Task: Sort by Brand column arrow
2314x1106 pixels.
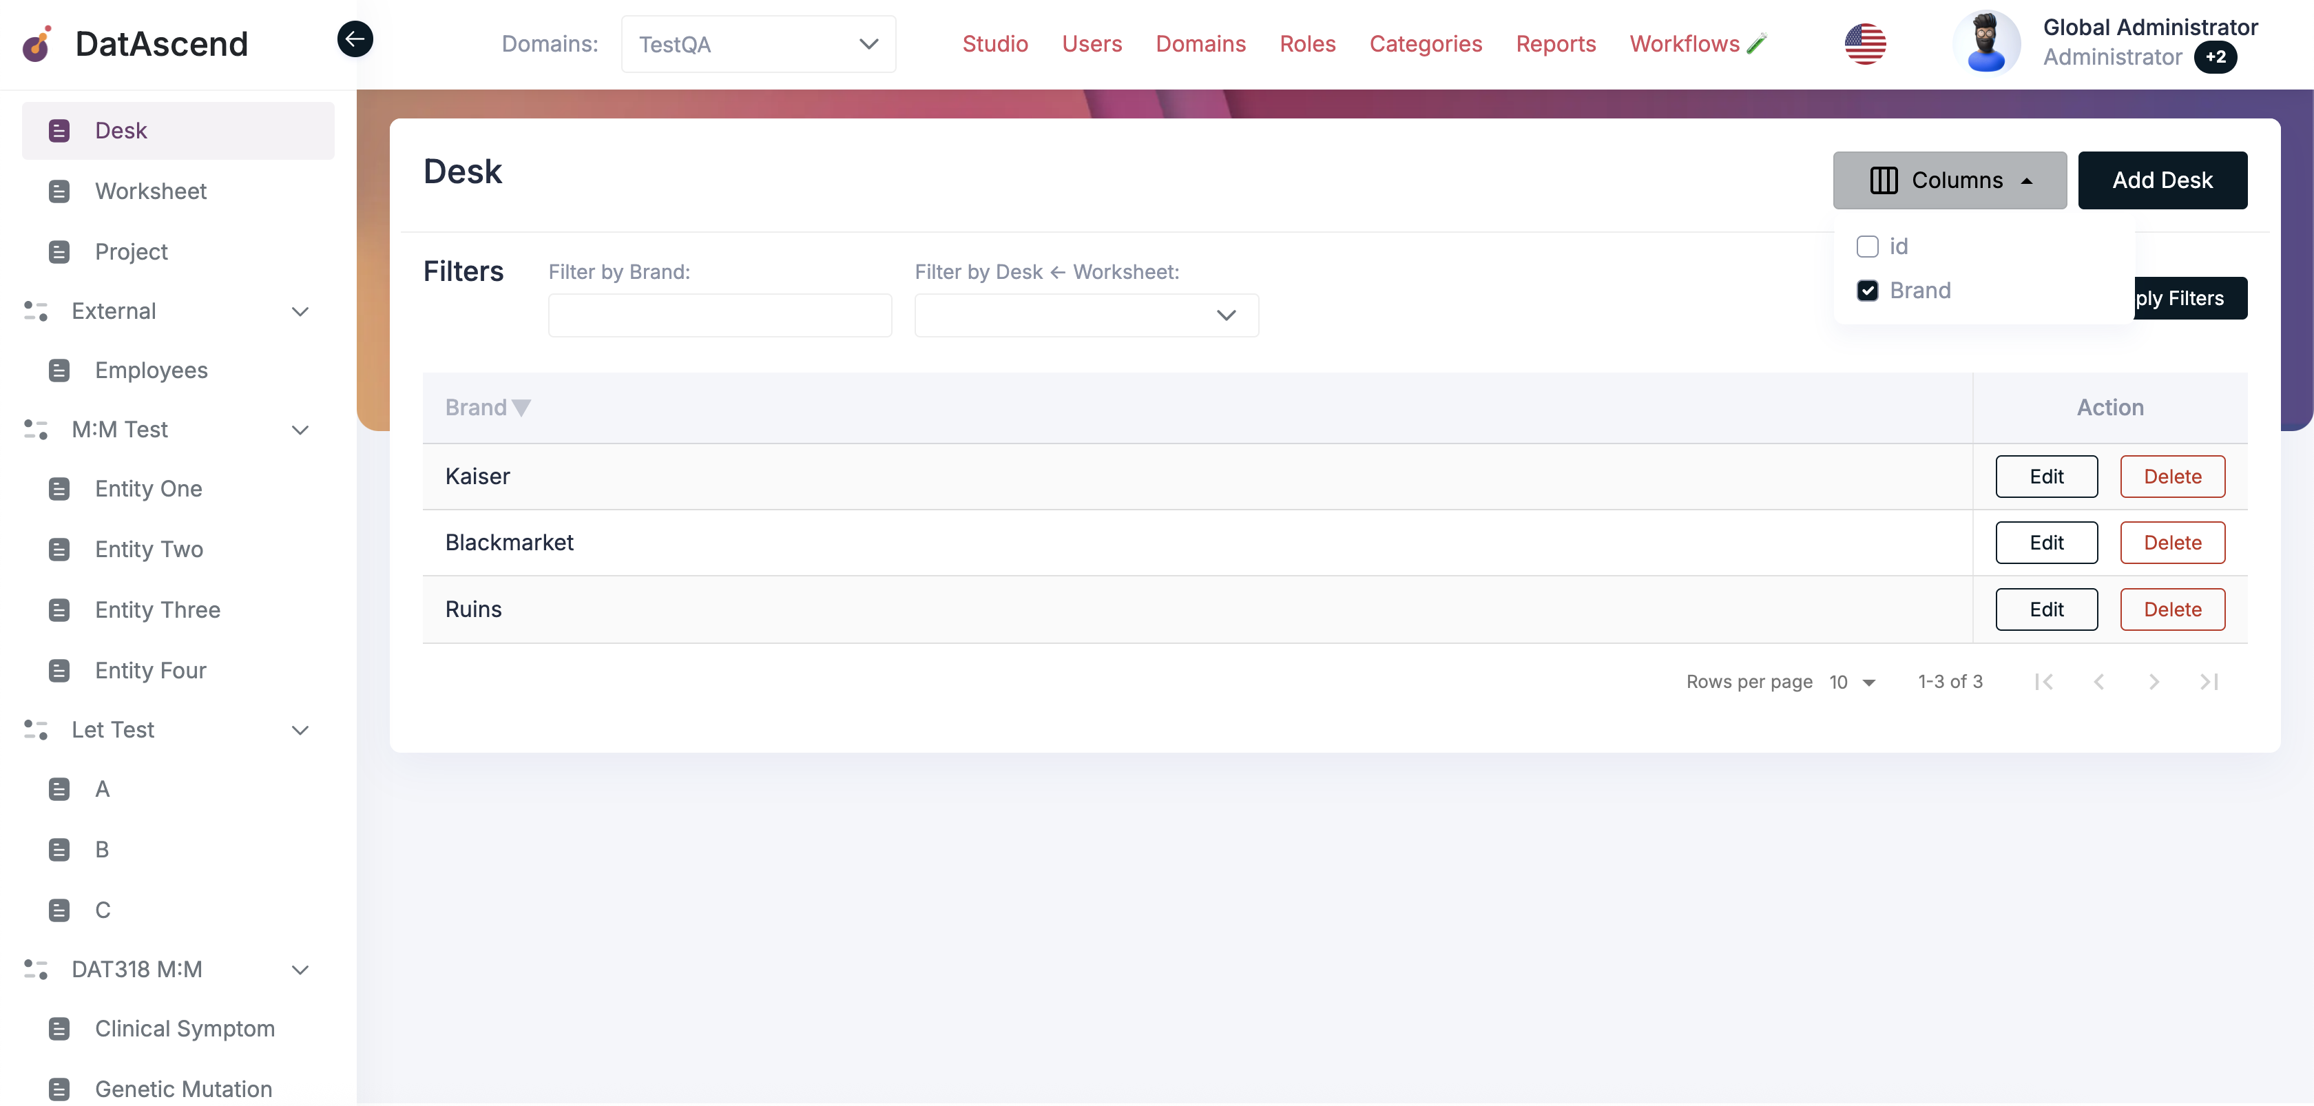Action: pos(521,408)
